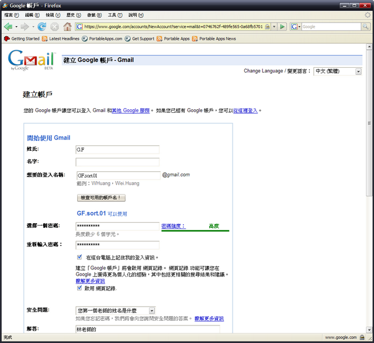The image size is (374, 343).
Task: Open the Back button history arrow
Action: [16, 27]
